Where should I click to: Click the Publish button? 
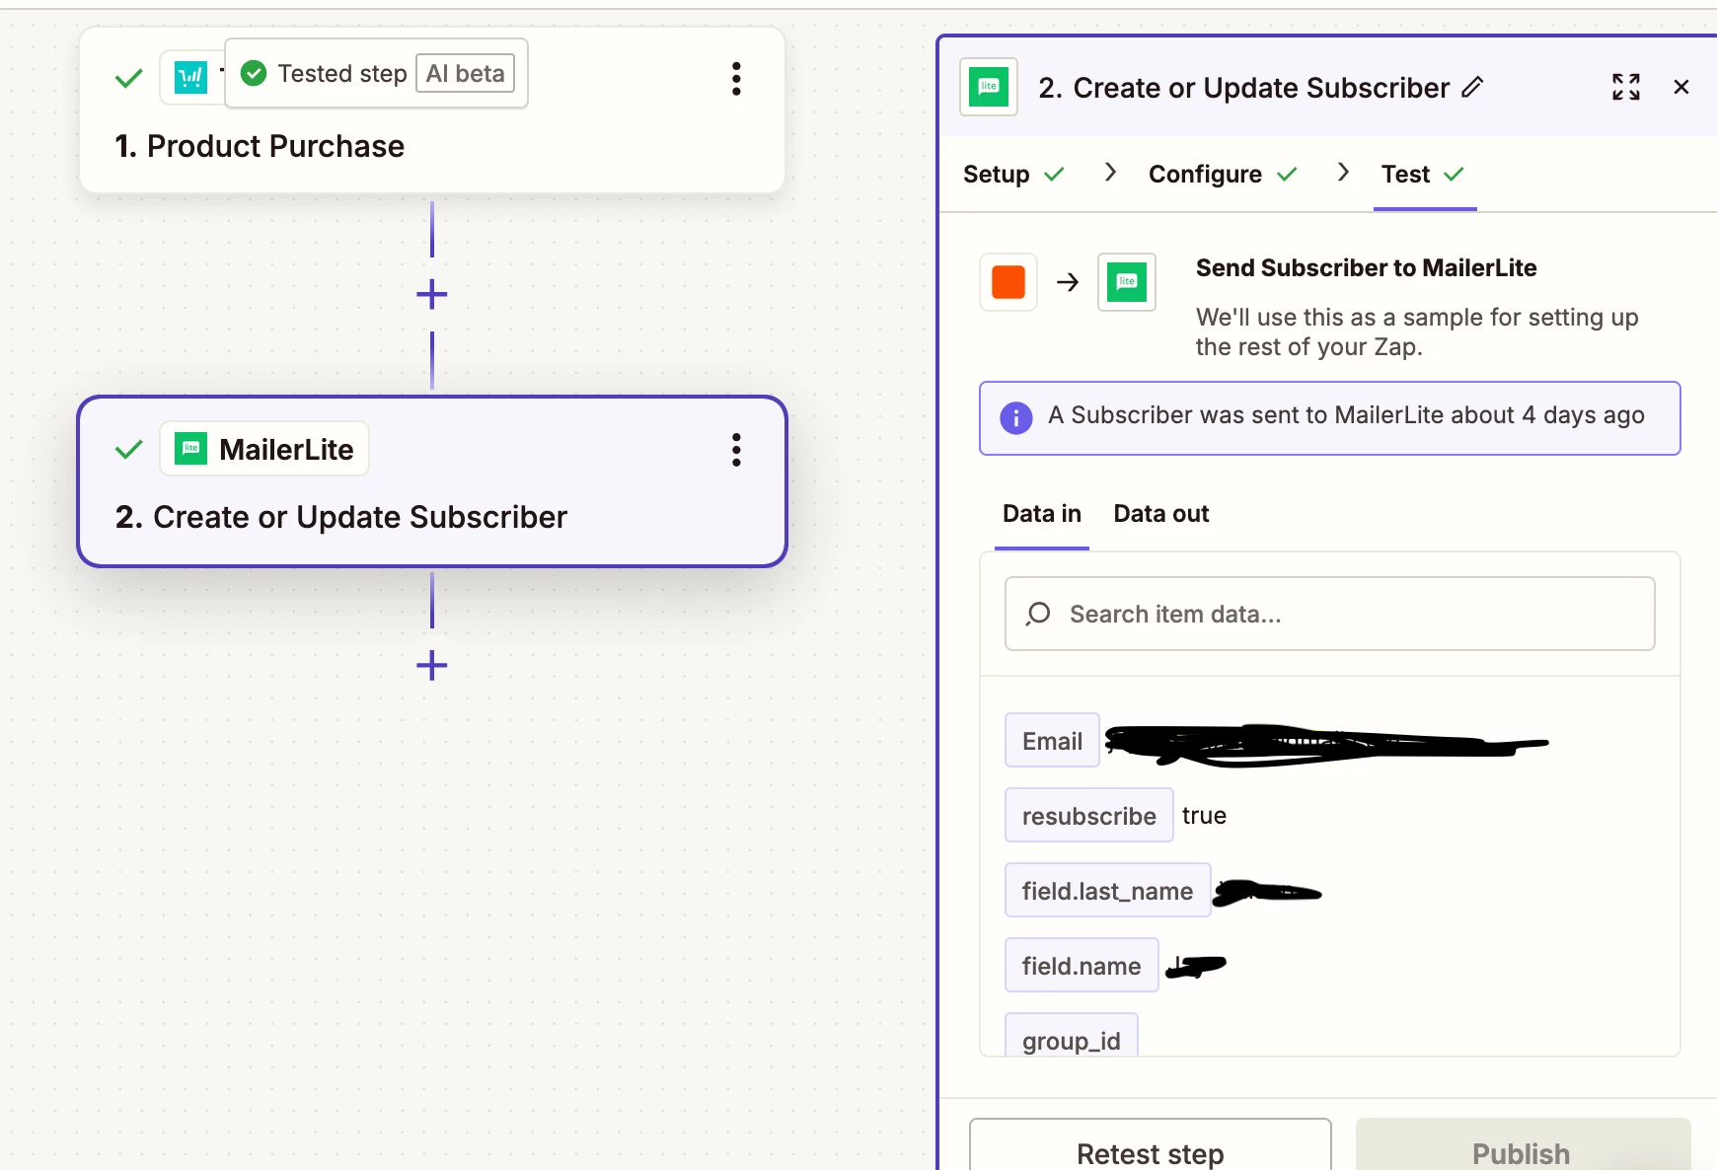pos(1523,1145)
